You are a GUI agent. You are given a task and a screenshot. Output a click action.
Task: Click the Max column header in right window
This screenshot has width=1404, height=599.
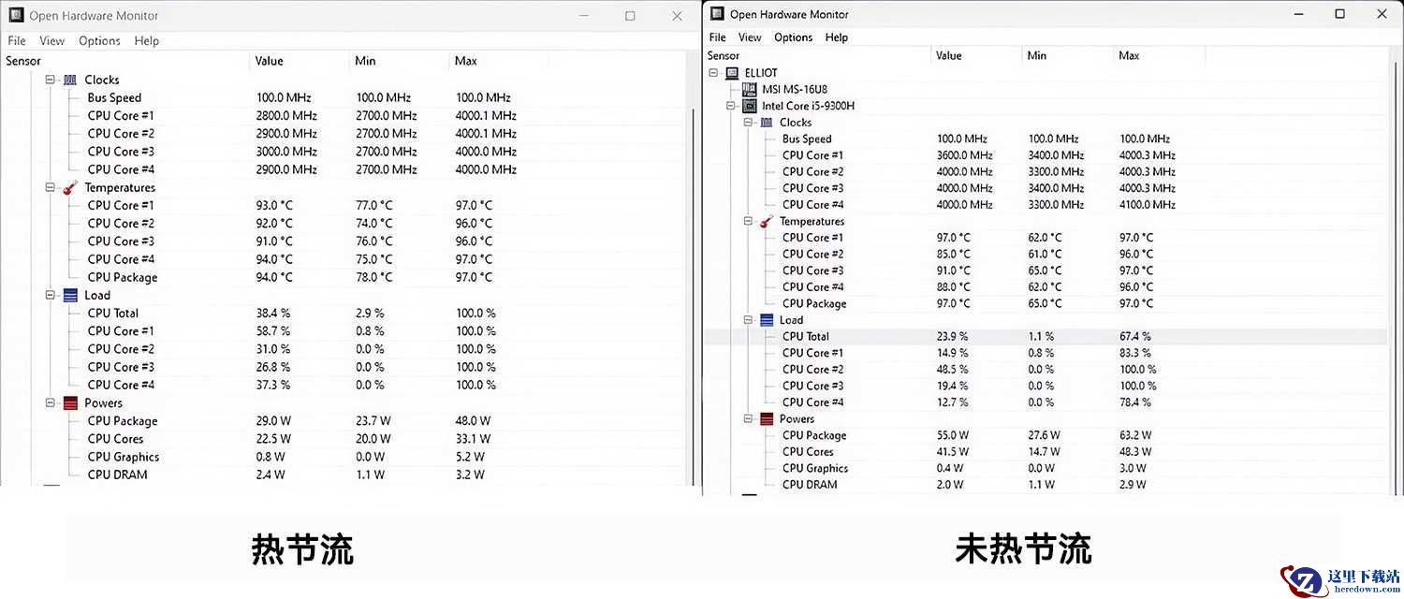pyautogui.click(x=1160, y=55)
